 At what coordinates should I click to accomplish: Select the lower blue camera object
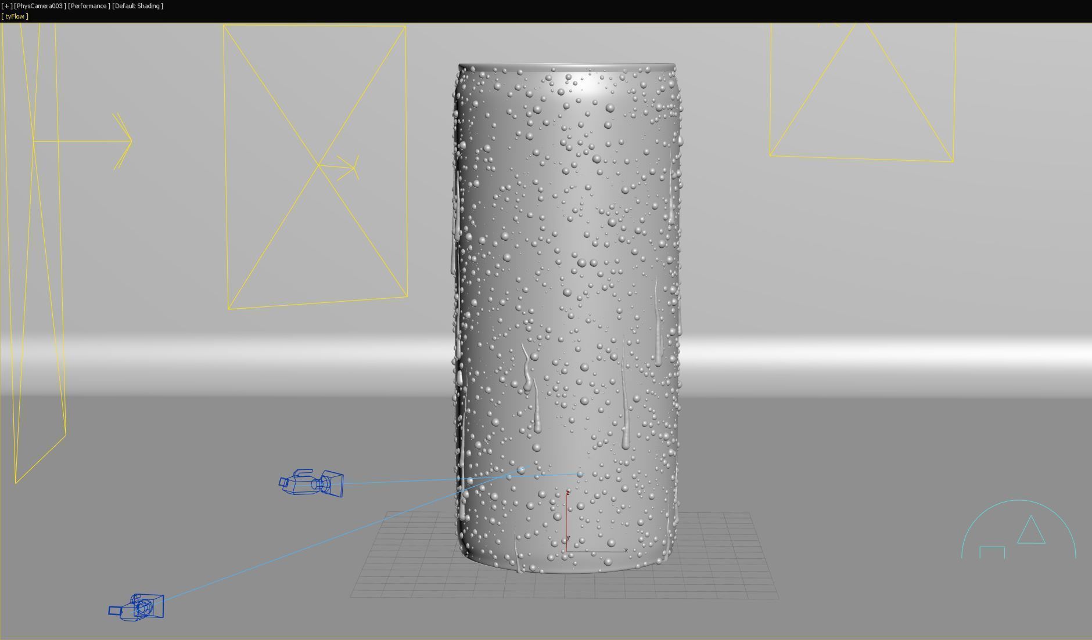click(137, 607)
